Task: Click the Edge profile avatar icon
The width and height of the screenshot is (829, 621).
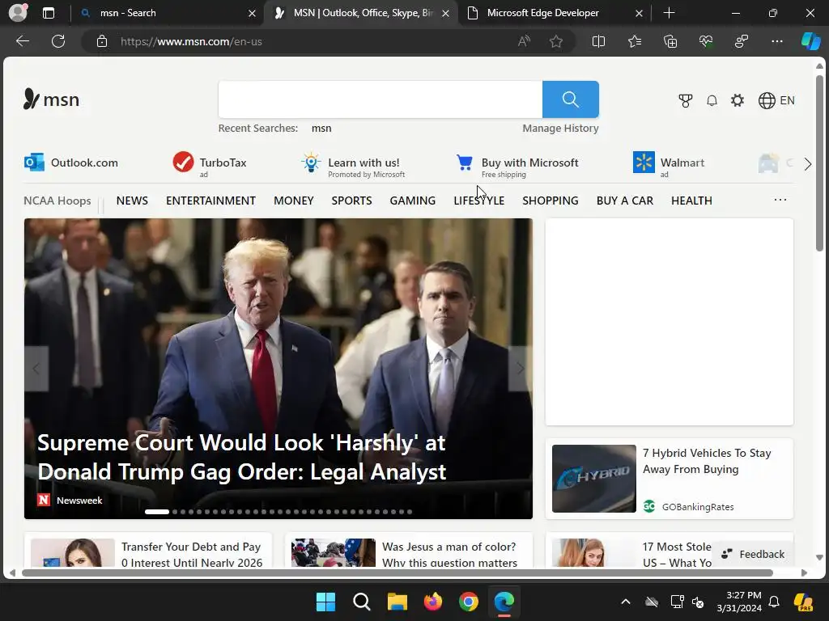Action: tap(18, 13)
